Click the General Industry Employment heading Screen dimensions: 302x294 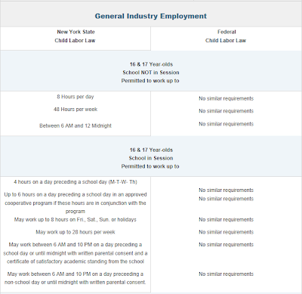[151, 16]
